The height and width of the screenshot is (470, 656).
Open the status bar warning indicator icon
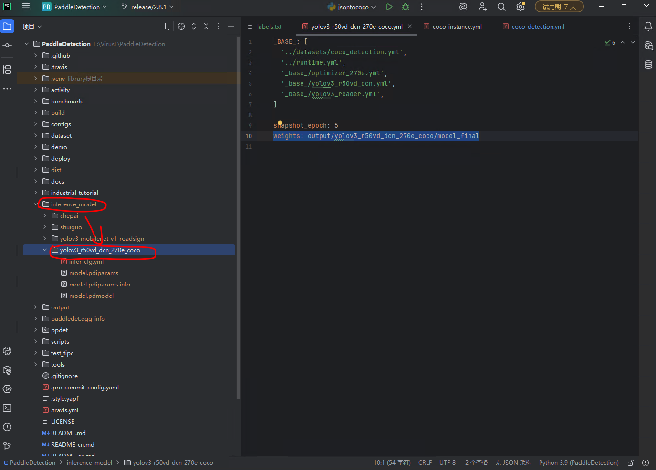[x=646, y=463]
